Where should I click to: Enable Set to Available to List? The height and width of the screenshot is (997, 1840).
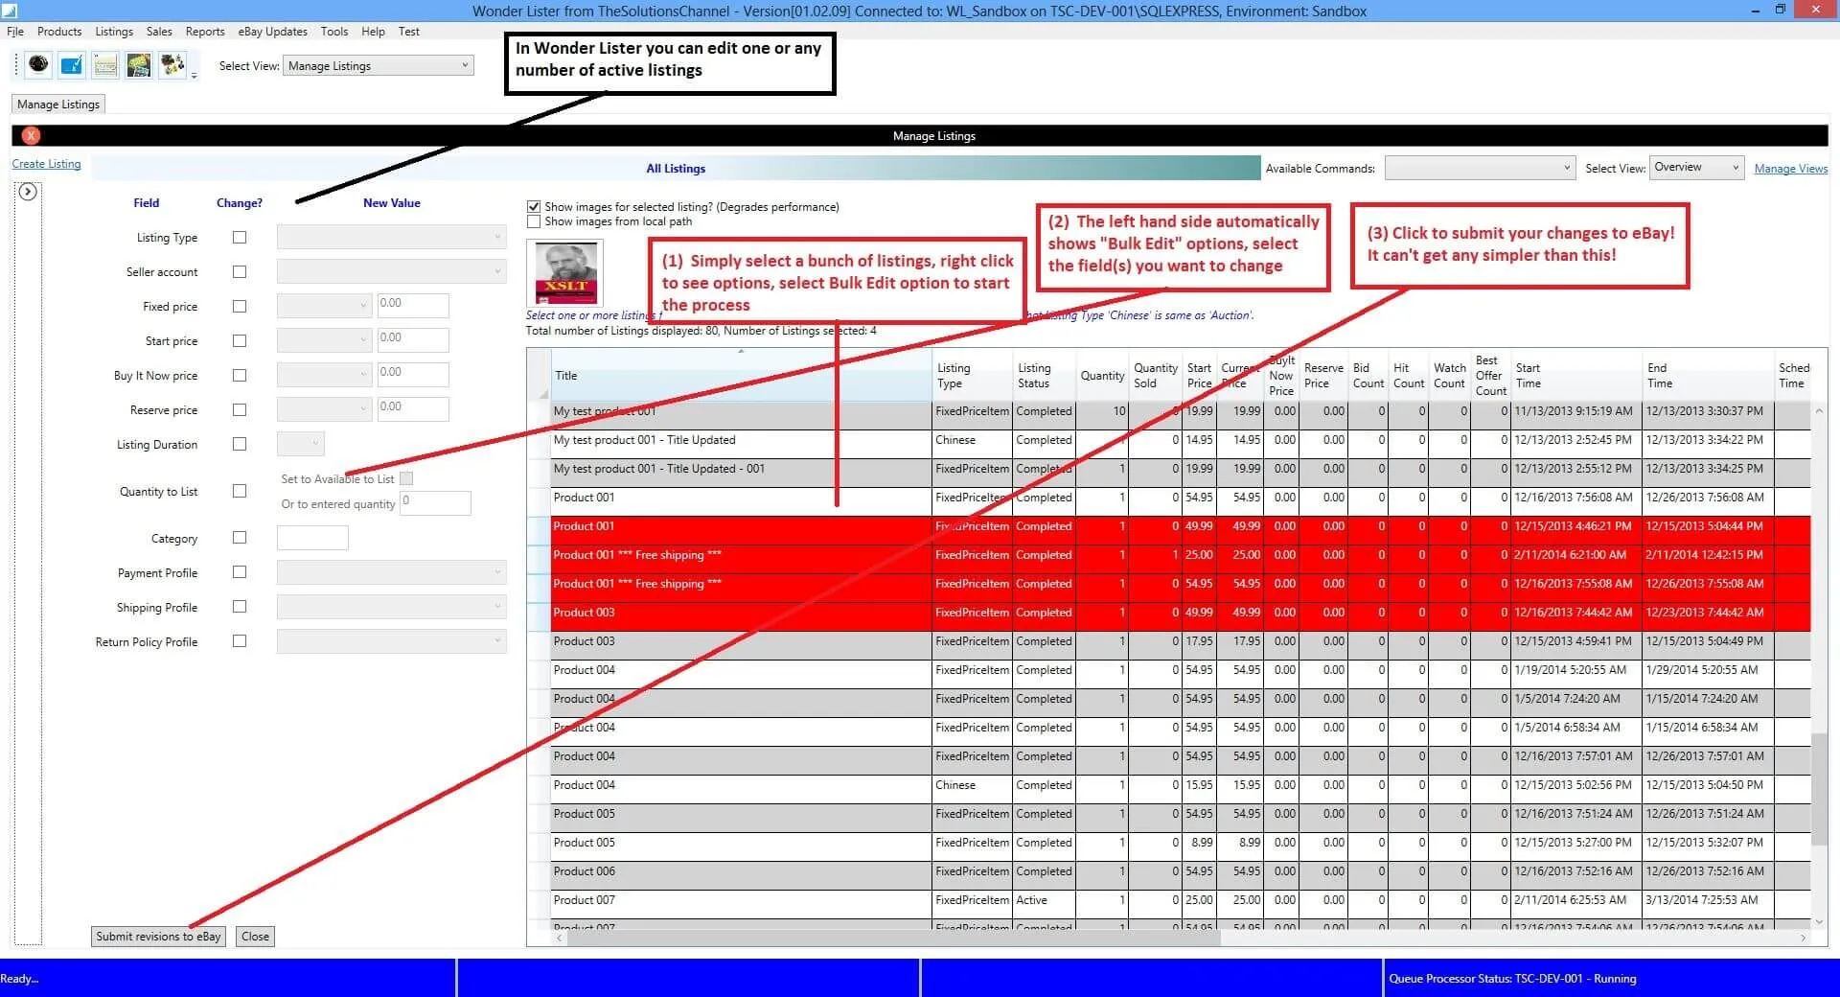pos(406,477)
